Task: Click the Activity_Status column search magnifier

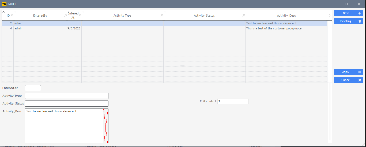Action: [244, 16]
